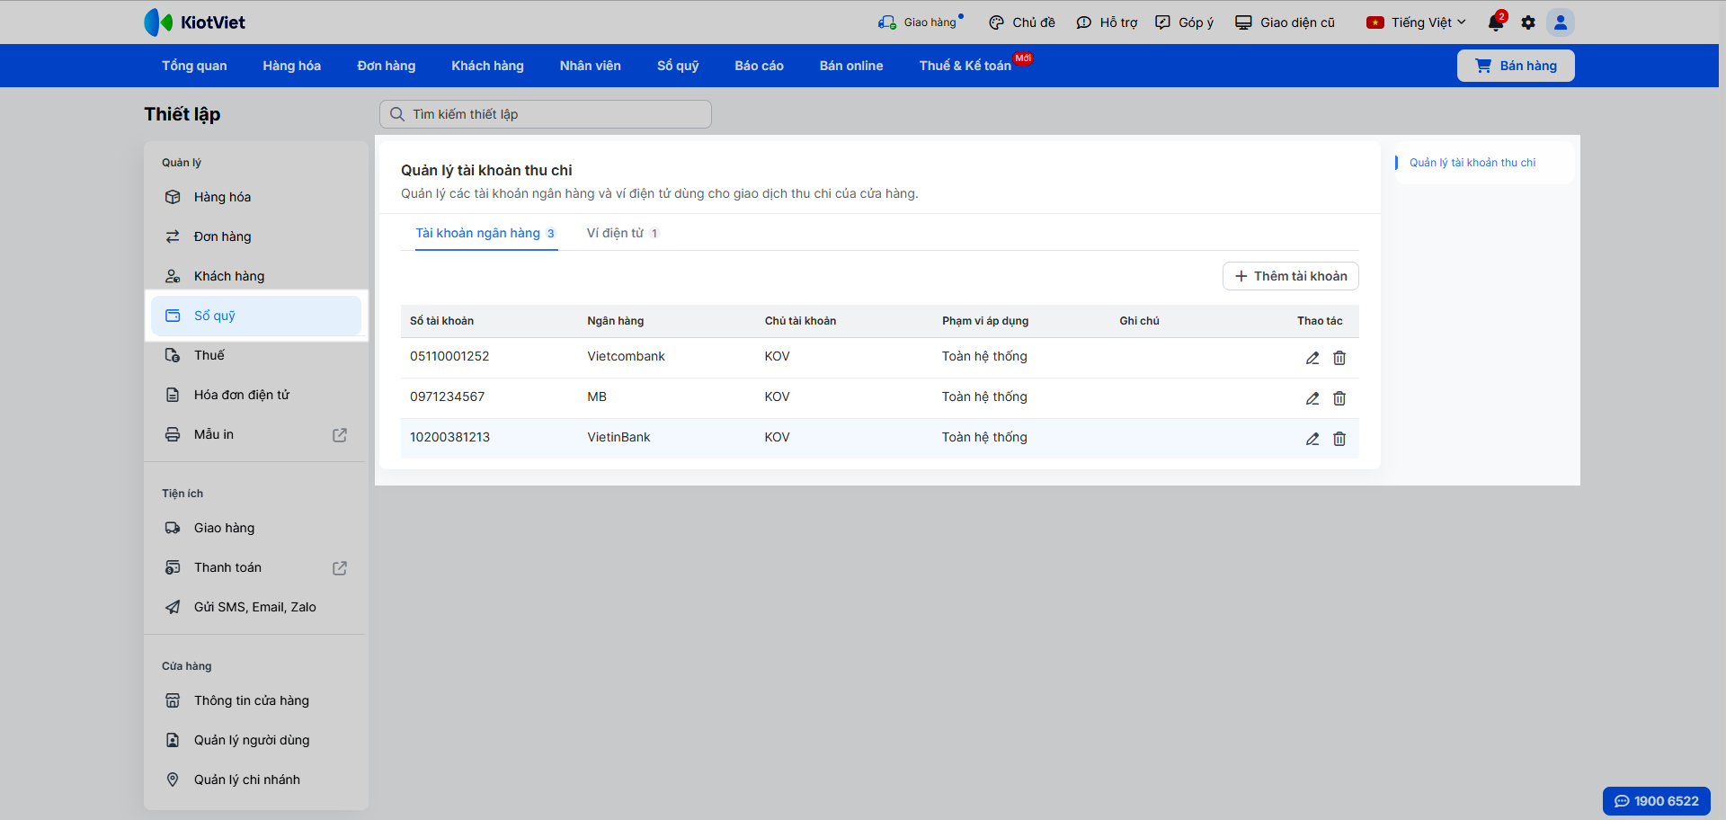Viewport: 1726px width, 820px height.
Task: Open the Sổ quỹ main menu item
Action: click(678, 66)
